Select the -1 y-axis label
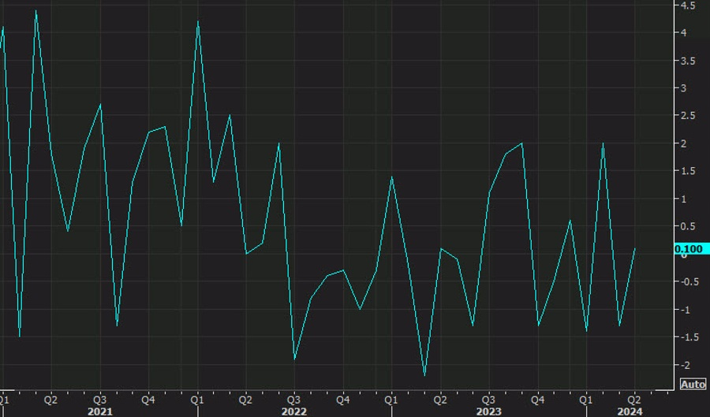This screenshot has height=417, width=710. tap(685, 311)
